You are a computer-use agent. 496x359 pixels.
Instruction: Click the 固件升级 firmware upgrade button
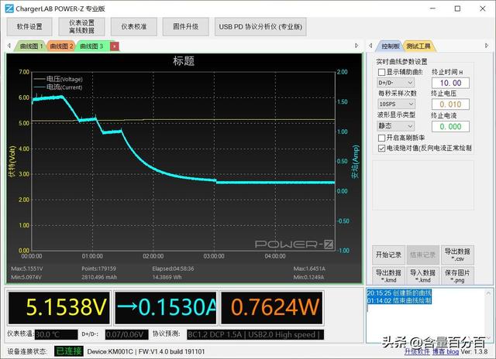[x=186, y=27]
